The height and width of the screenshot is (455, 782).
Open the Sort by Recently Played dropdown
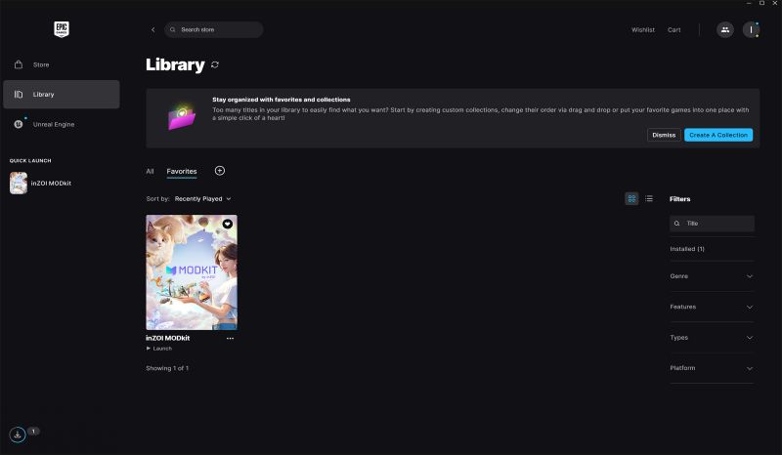pyautogui.click(x=202, y=199)
